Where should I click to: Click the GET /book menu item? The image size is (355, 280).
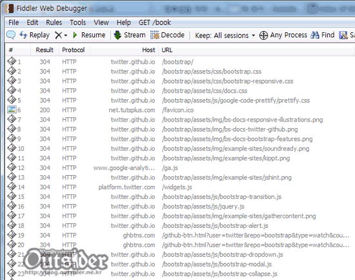click(x=155, y=23)
